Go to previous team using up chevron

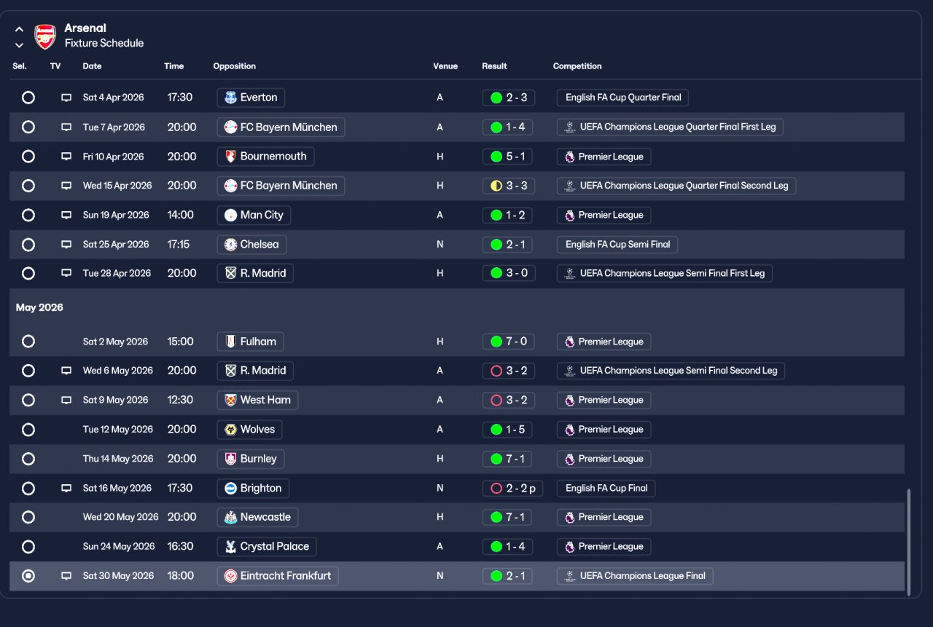19,30
